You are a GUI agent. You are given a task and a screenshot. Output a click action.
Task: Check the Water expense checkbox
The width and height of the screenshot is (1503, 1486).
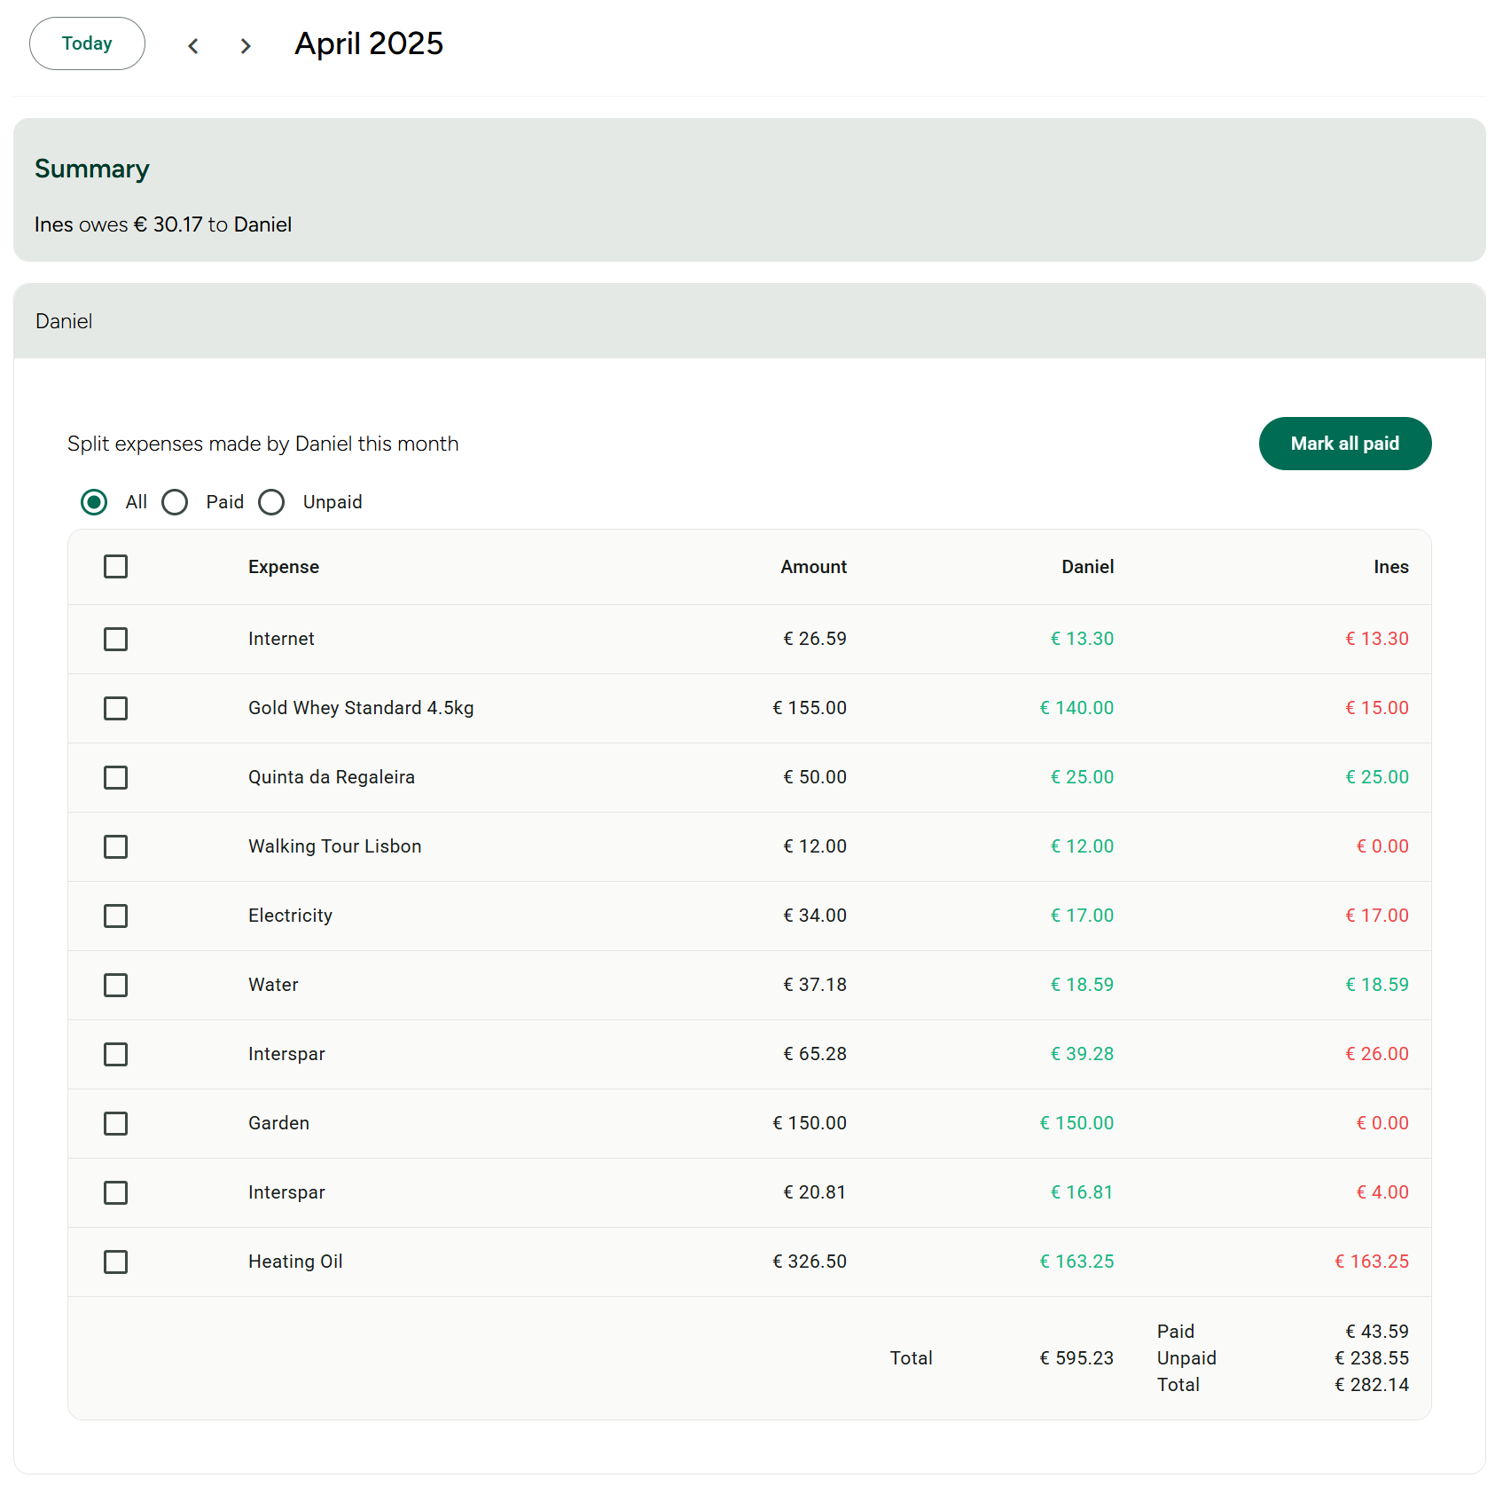pyautogui.click(x=115, y=985)
